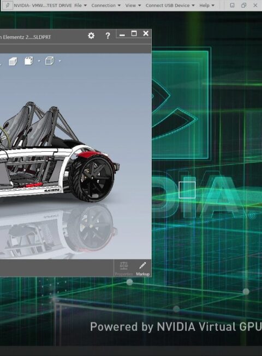Close the NVIDIA test drive session
Screen dimensions: 262x356
click(255, 5)
